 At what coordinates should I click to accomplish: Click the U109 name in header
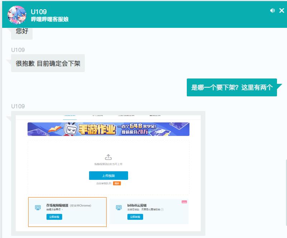[39, 12]
